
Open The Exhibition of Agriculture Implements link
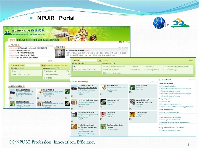[x=145, y=101]
